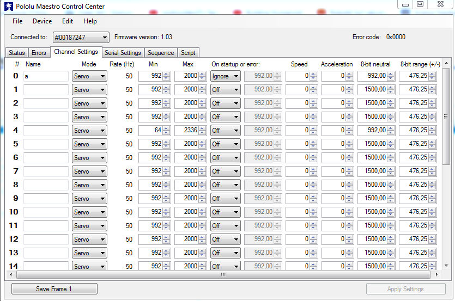The width and height of the screenshot is (455, 301).
Task: Decrease channel 6 Acceleration using spinner down arrow
Action: (x=350, y=159)
